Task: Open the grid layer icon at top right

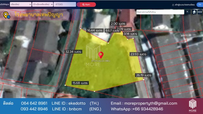Action: point(200,12)
